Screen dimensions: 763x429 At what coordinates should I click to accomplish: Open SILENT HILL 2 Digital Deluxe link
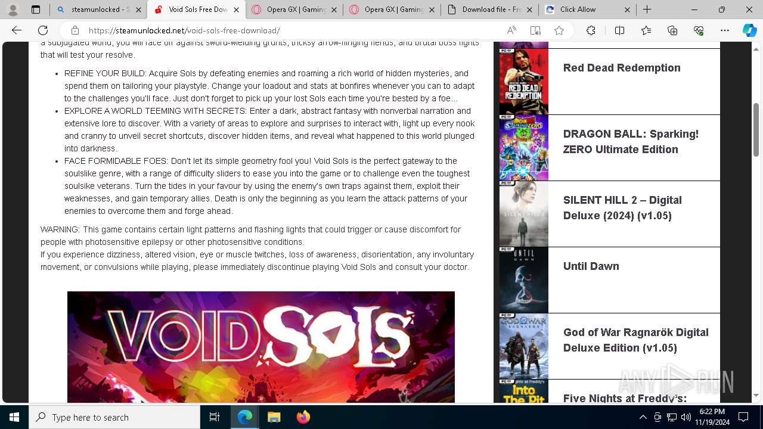[622, 208]
